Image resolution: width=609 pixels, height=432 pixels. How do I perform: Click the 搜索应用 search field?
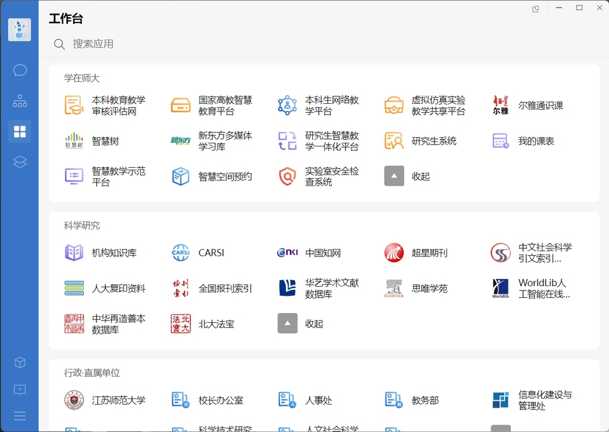tap(183, 44)
